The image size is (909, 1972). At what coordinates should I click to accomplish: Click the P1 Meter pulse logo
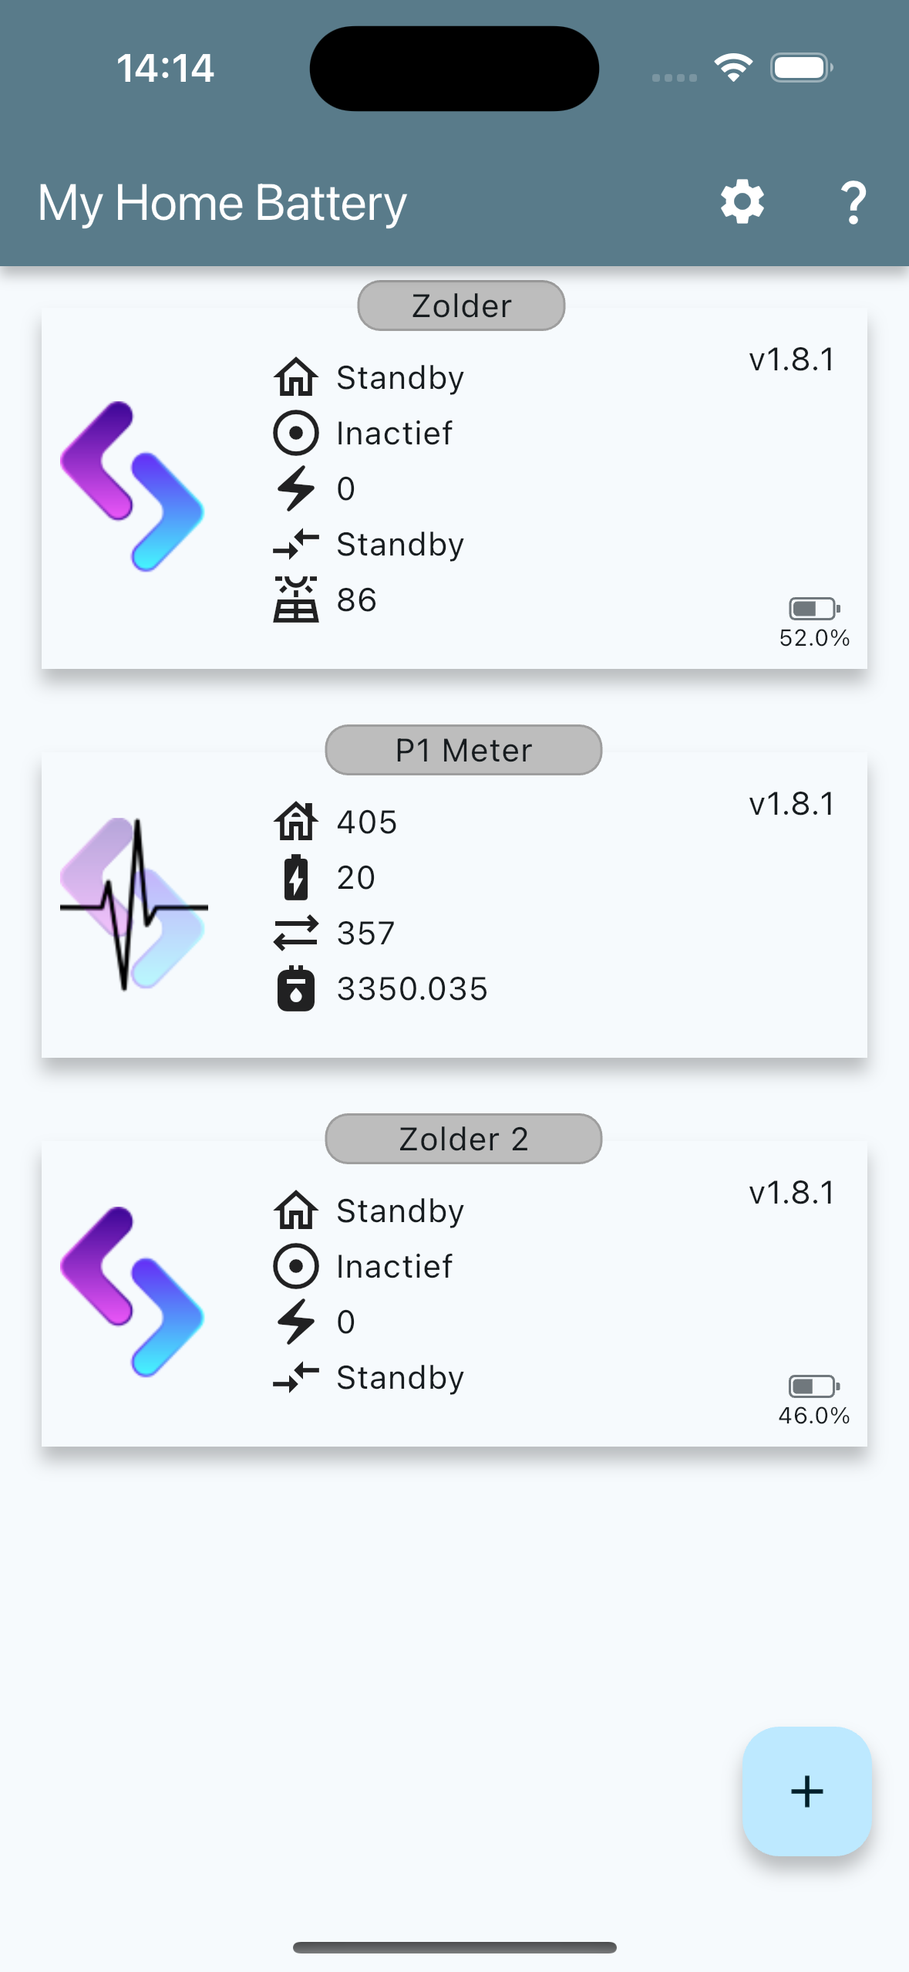[x=134, y=904]
